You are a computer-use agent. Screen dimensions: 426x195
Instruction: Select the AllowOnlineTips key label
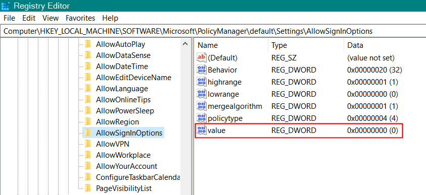[123, 100]
